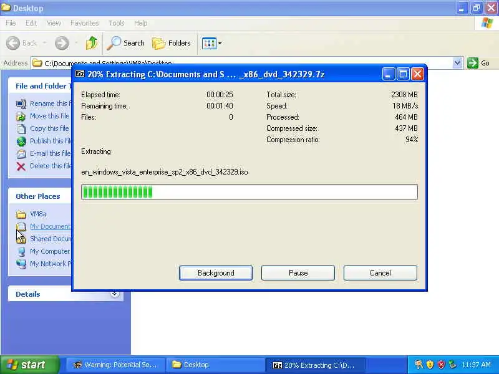The image size is (499, 374).
Task: Click the 11:37 AM clock
Action: (476, 365)
